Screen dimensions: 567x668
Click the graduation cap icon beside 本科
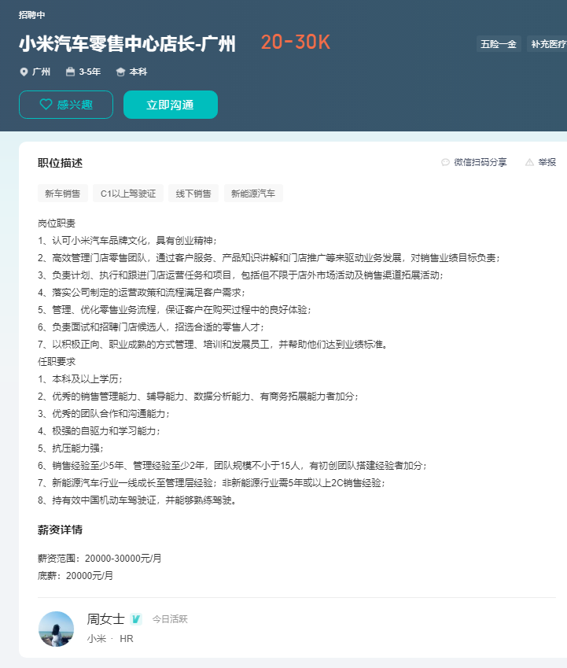coord(120,72)
